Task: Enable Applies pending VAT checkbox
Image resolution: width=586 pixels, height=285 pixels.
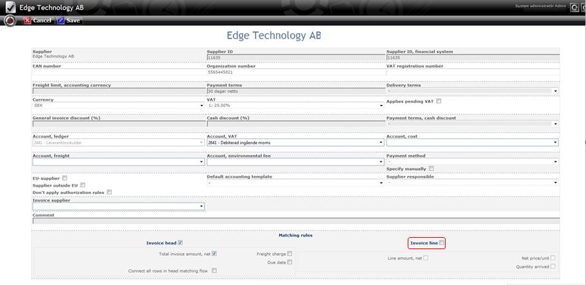Action: pos(439,101)
